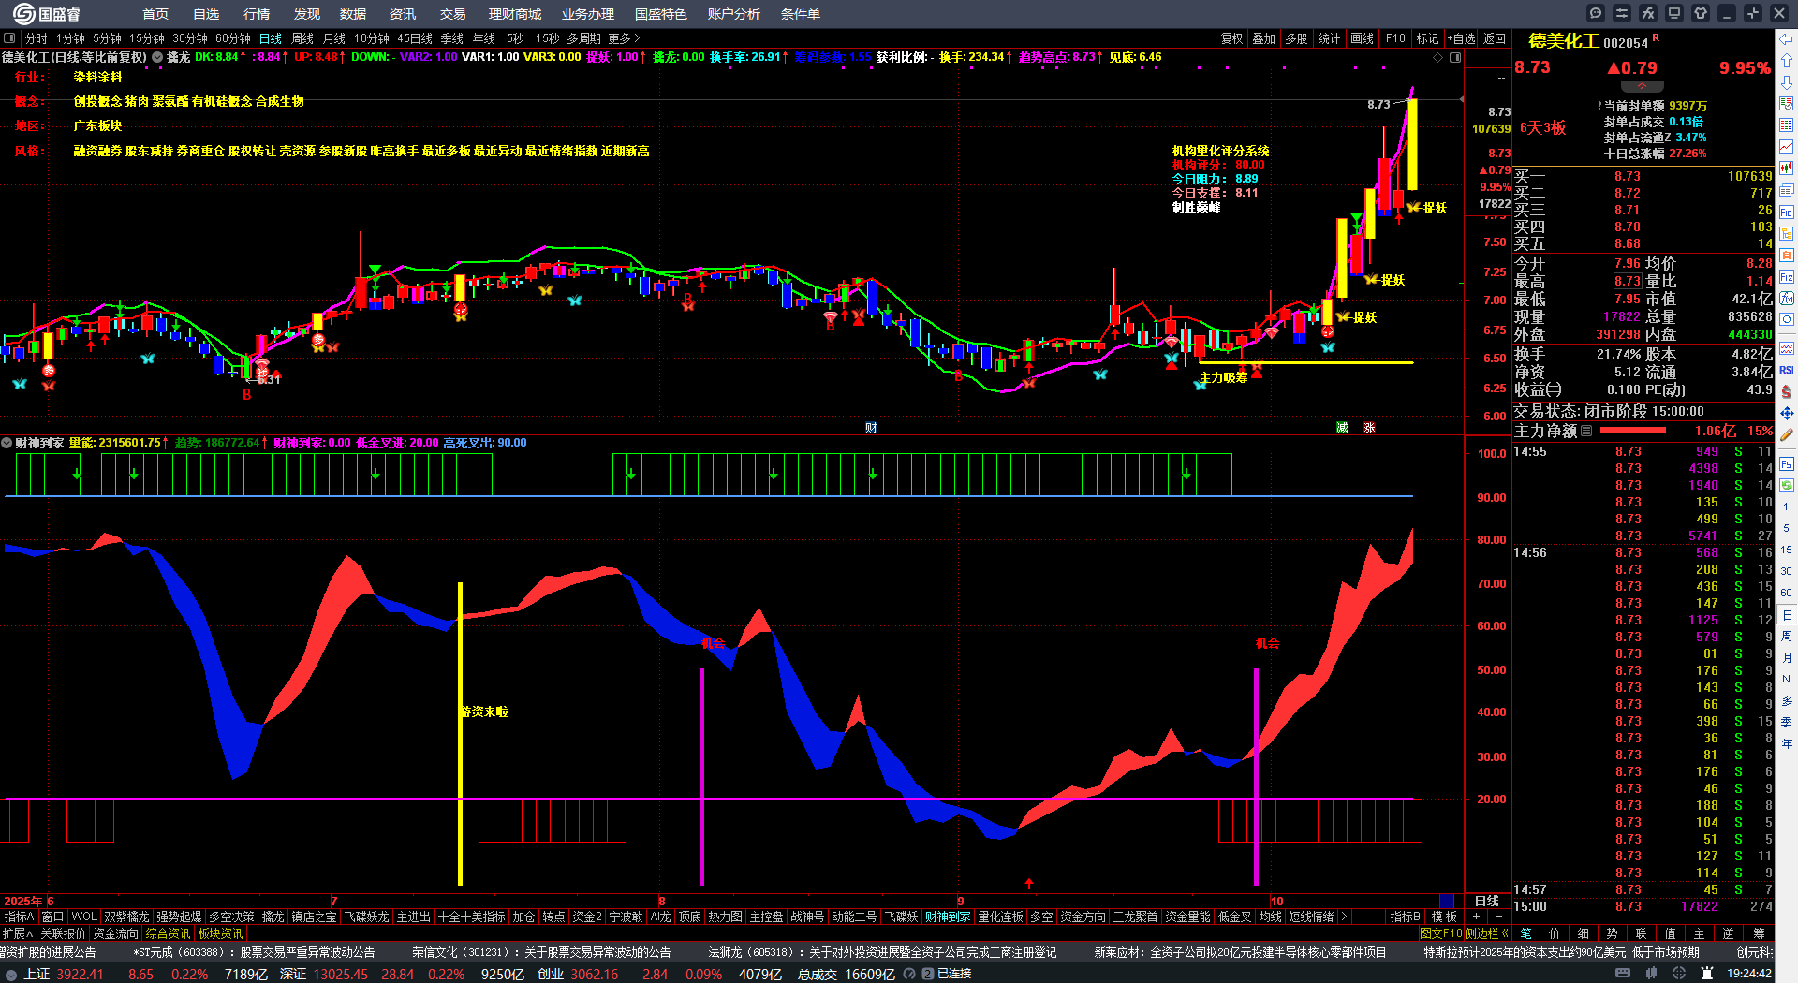Click the 已连接 connection status
The image size is (1798, 983).
[954, 974]
